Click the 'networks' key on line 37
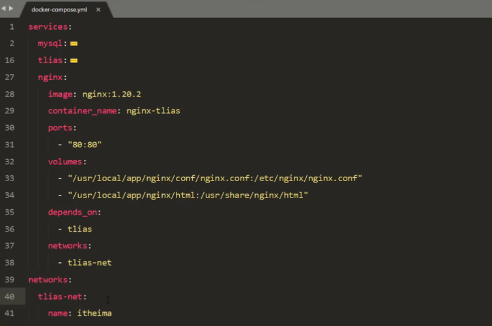This screenshot has height=326, width=492. 67,246
